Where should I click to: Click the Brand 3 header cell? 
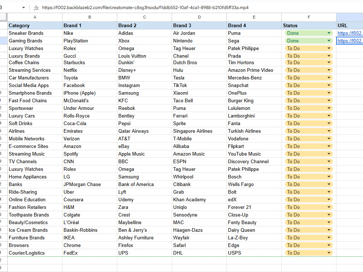coord(199,25)
